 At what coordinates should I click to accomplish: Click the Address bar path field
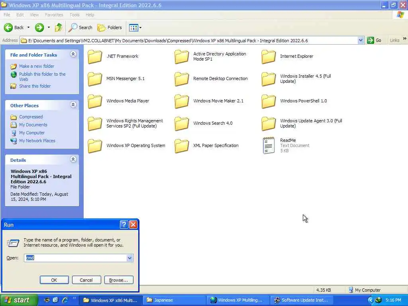click(189, 41)
